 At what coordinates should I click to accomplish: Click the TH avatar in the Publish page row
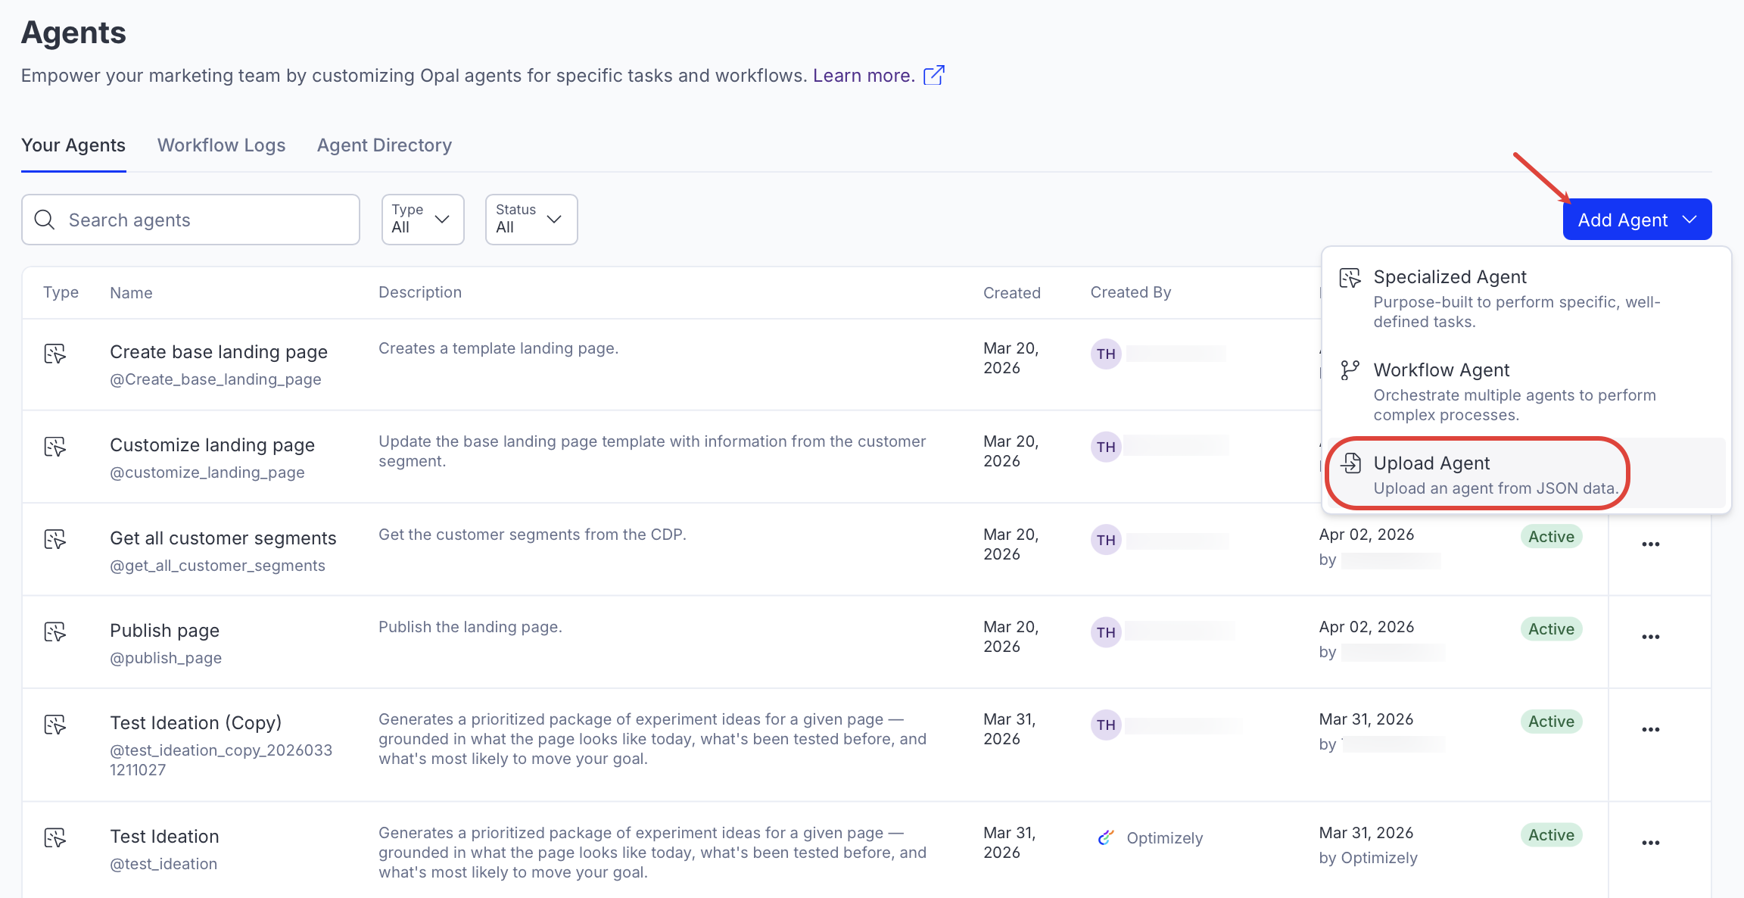tap(1106, 632)
